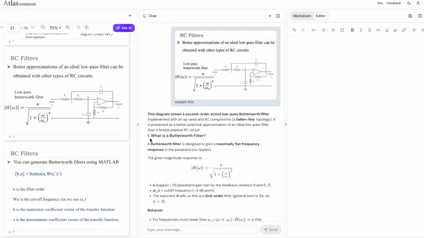The height and width of the screenshot is (238, 424).
Task: Save the note with the disk icon
Action: click(x=410, y=16)
